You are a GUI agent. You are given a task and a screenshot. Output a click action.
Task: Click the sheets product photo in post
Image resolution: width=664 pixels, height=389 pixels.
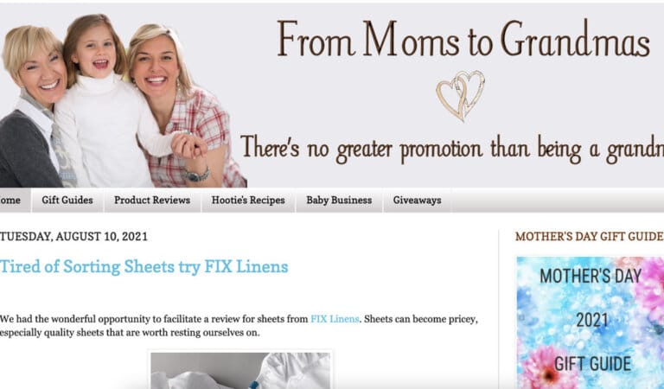(240, 370)
